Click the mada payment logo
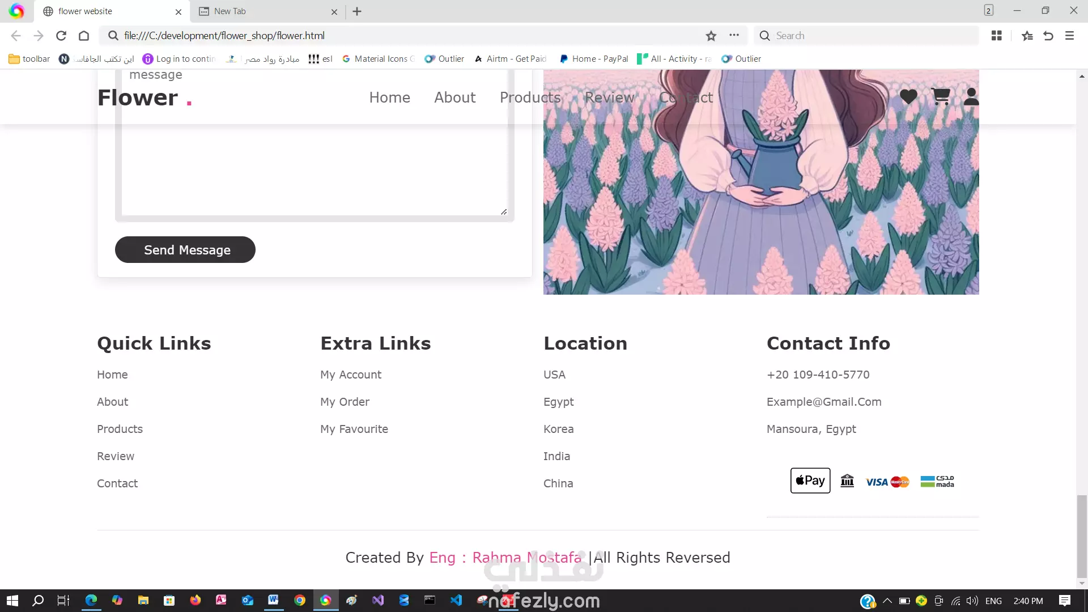Image resolution: width=1088 pixels, height=612 pixels. click(x=937, y=481)
